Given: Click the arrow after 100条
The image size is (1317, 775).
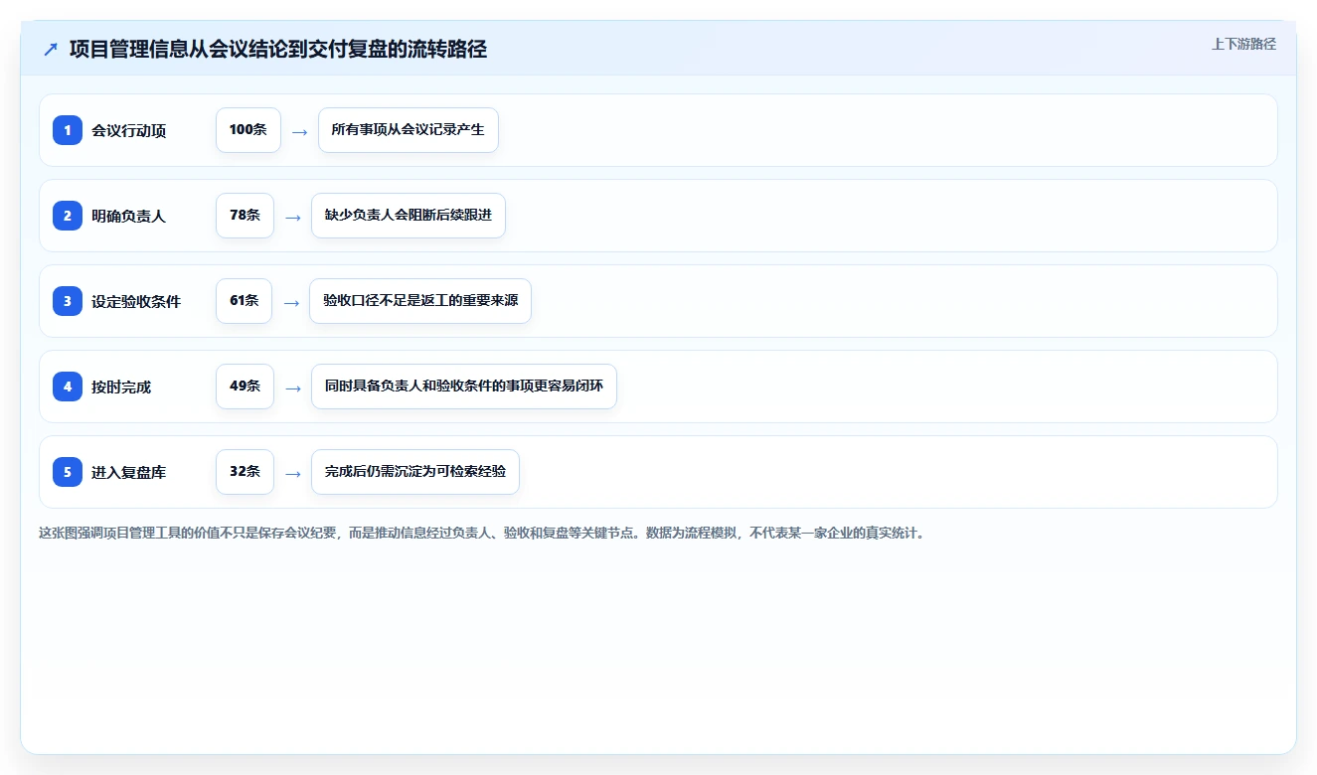Looking at the screenshot, I should click(x=299, y=131).
